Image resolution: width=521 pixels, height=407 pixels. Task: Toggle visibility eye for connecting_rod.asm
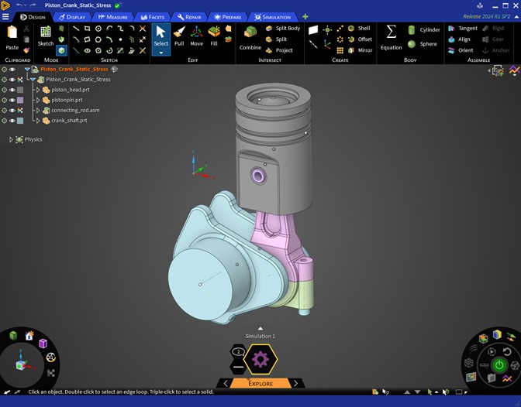point(12,111)
